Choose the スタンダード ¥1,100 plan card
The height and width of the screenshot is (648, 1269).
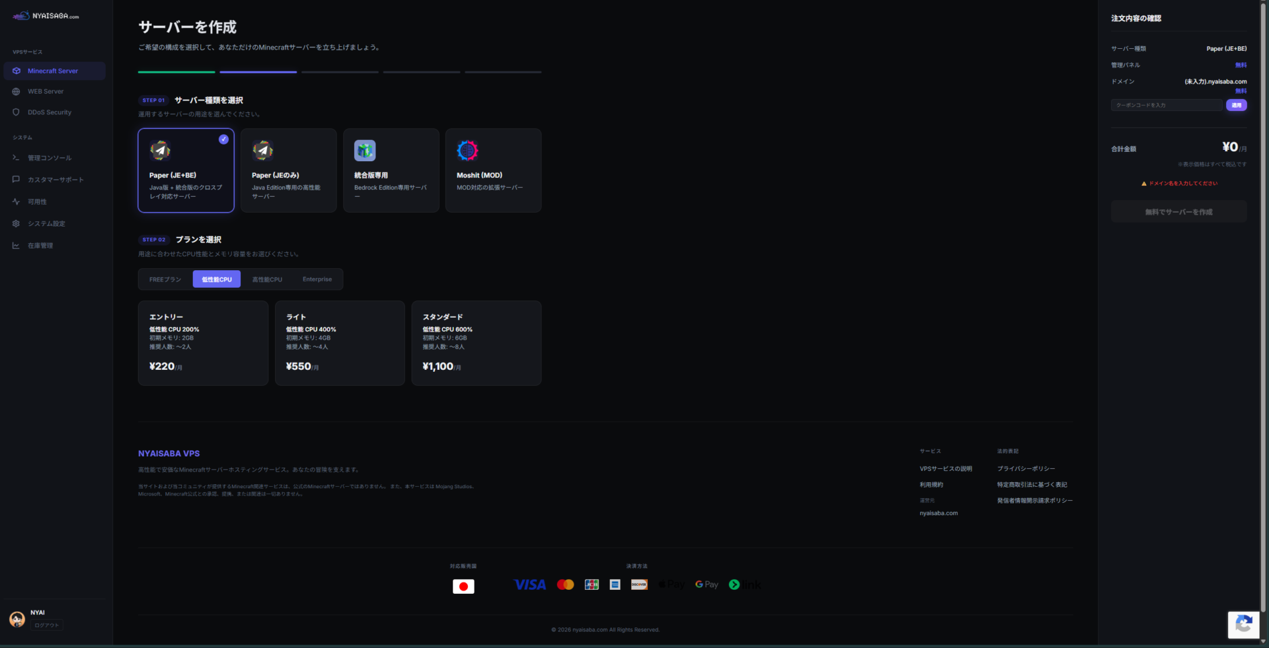[476, 343]
